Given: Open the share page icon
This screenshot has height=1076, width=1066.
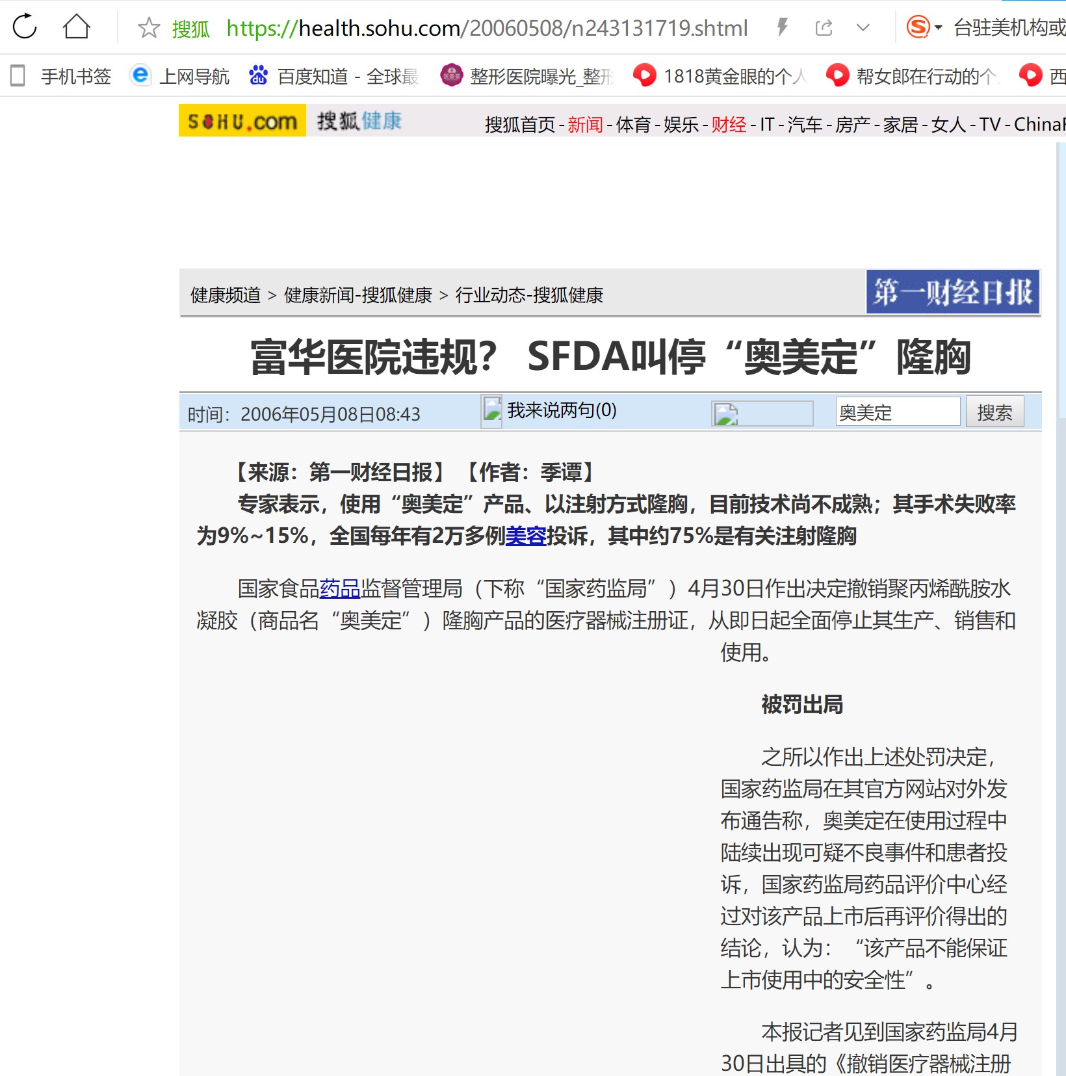Looking at the screenshot, I should (x=824, y=27).
